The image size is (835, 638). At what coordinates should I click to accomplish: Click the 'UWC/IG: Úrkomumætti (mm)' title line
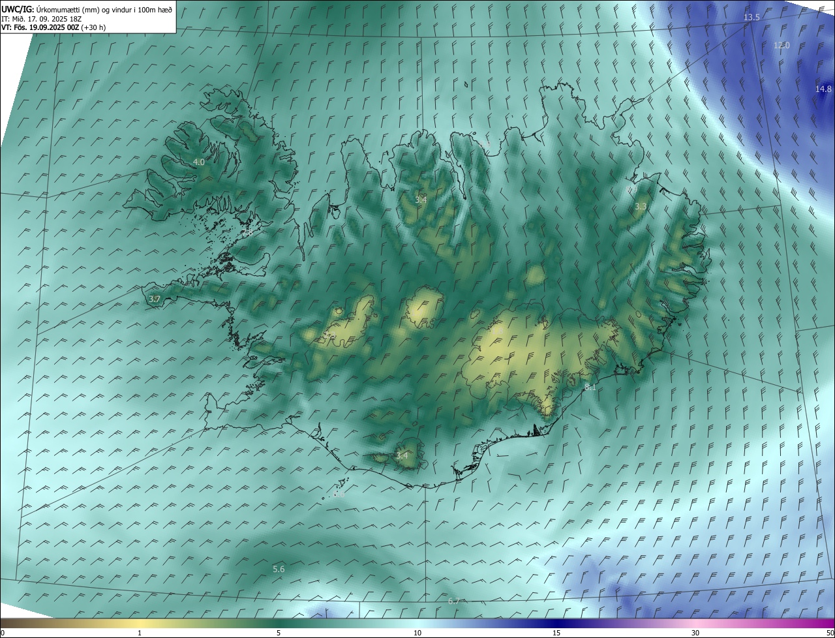(87, 9)
